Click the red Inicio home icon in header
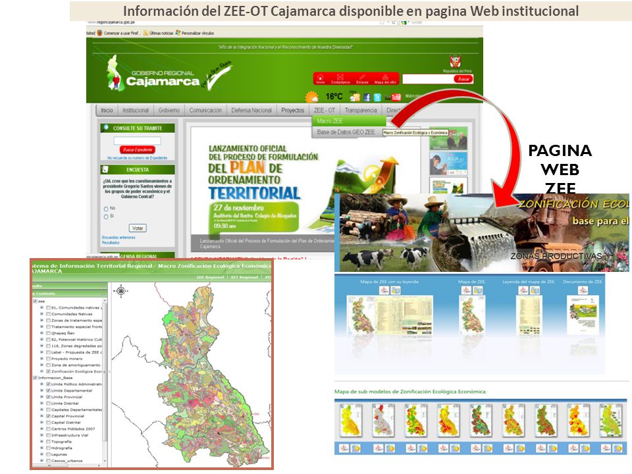 point(321,77)
